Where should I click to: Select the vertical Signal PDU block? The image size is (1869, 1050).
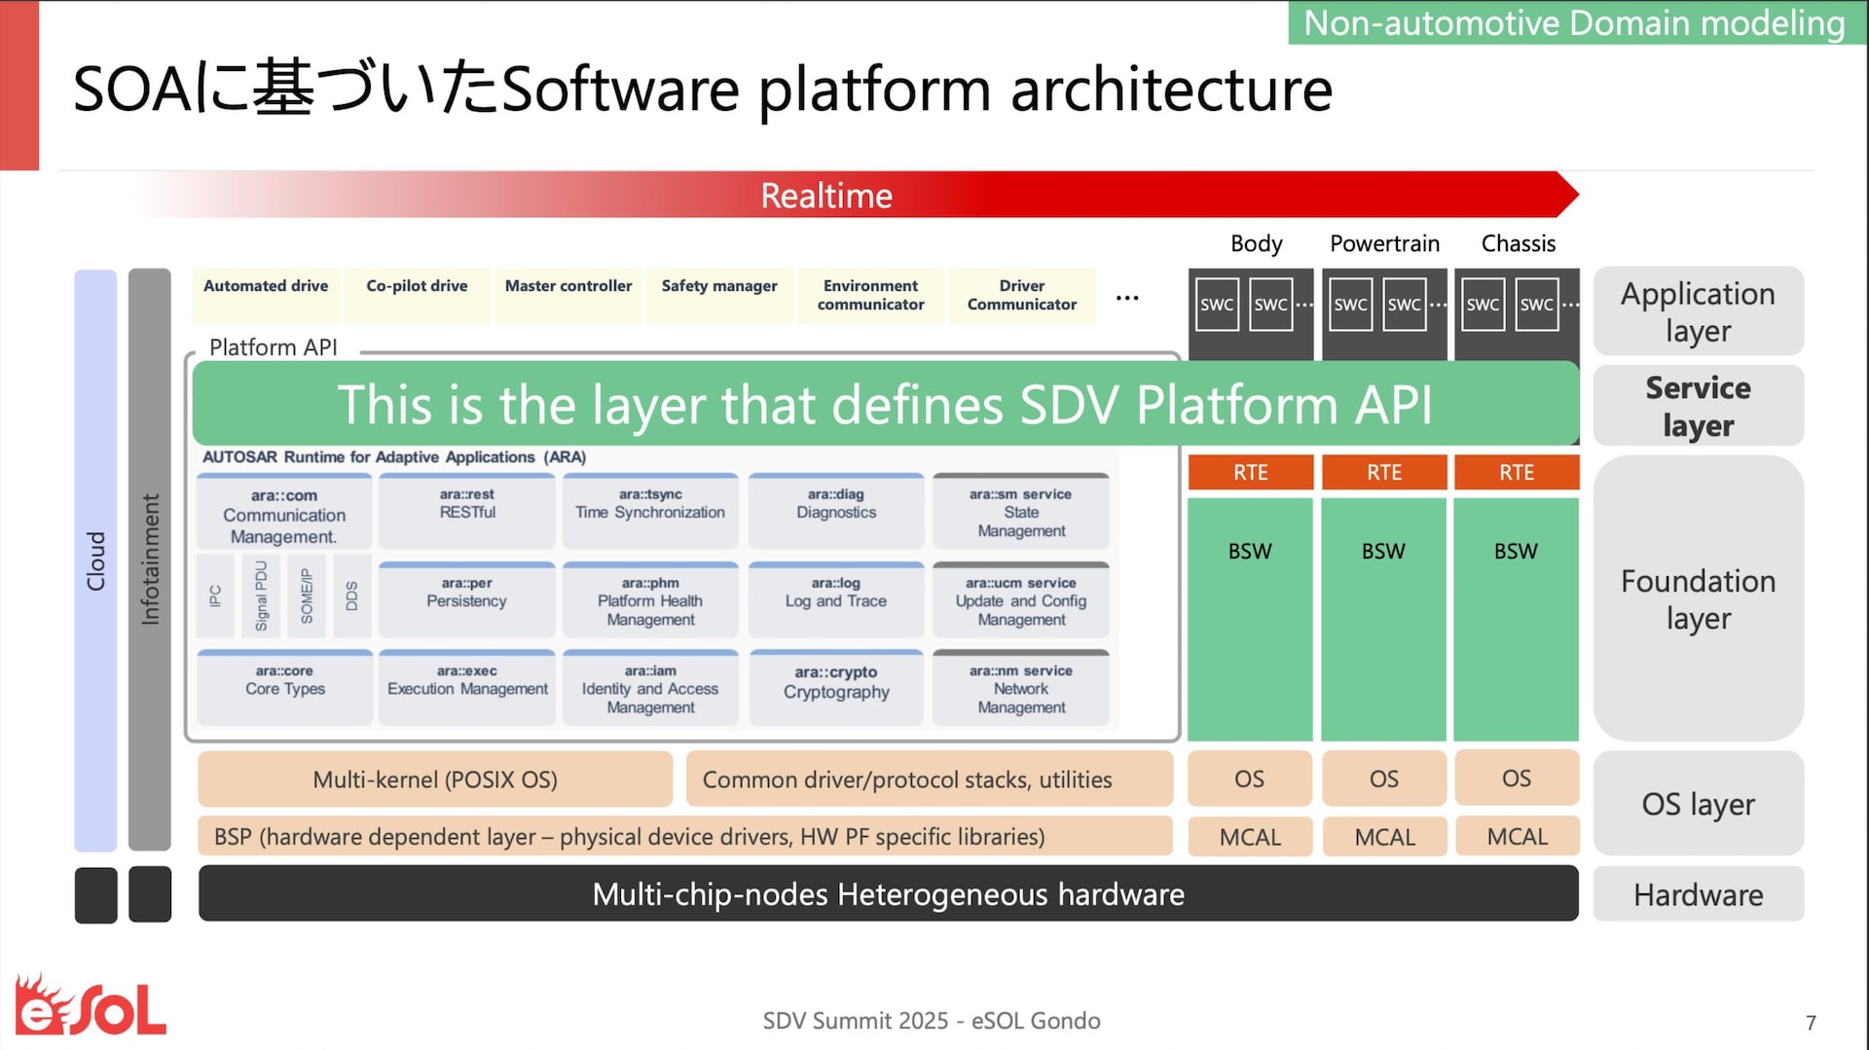261,596
